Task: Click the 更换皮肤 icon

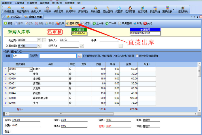Action: tap(167, 10)
